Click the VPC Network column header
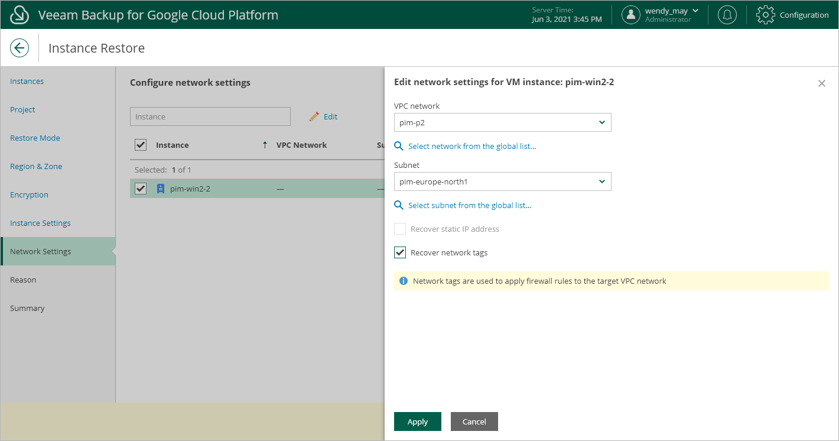839x441 pixels. point(301,145)
